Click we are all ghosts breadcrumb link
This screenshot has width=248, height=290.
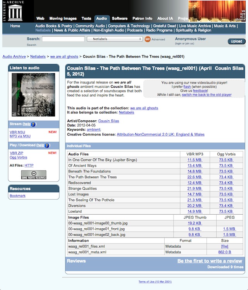click(64, 57)
